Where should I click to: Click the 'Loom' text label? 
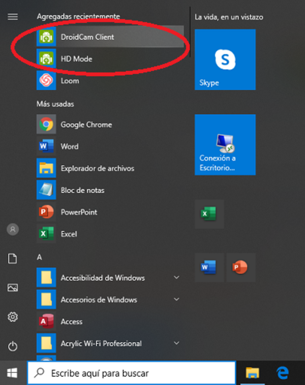tap(70, 81)
